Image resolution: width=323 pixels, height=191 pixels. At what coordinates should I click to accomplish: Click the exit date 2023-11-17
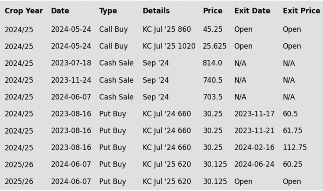(254, 114)
